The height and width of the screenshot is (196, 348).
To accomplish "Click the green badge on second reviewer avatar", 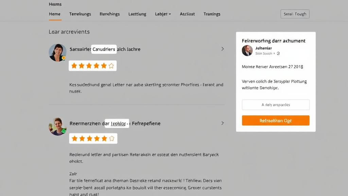I will (x=64, y=131).
